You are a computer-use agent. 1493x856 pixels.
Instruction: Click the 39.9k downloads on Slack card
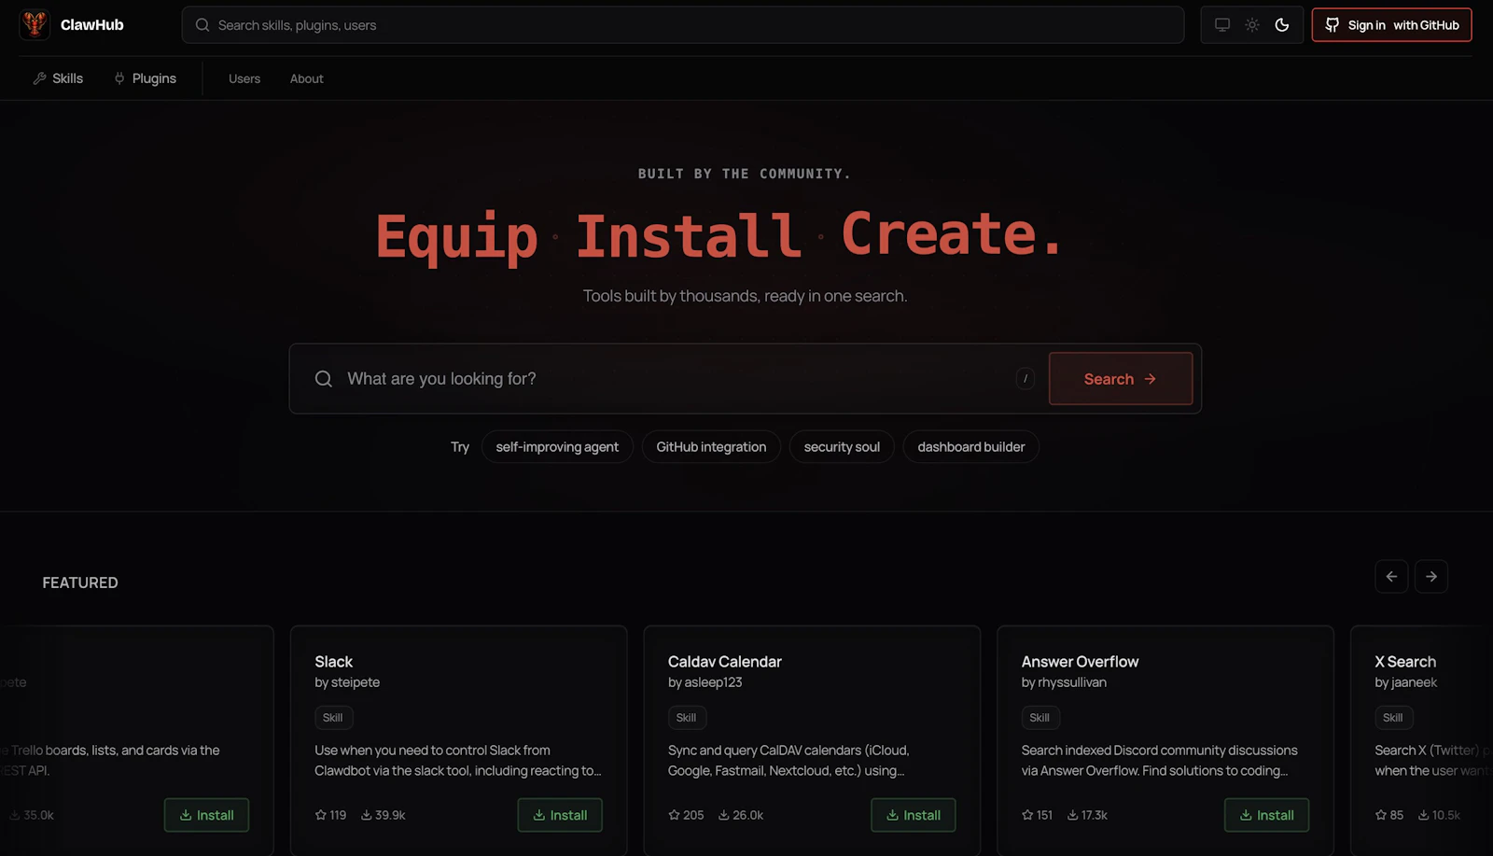coord(384,815)
